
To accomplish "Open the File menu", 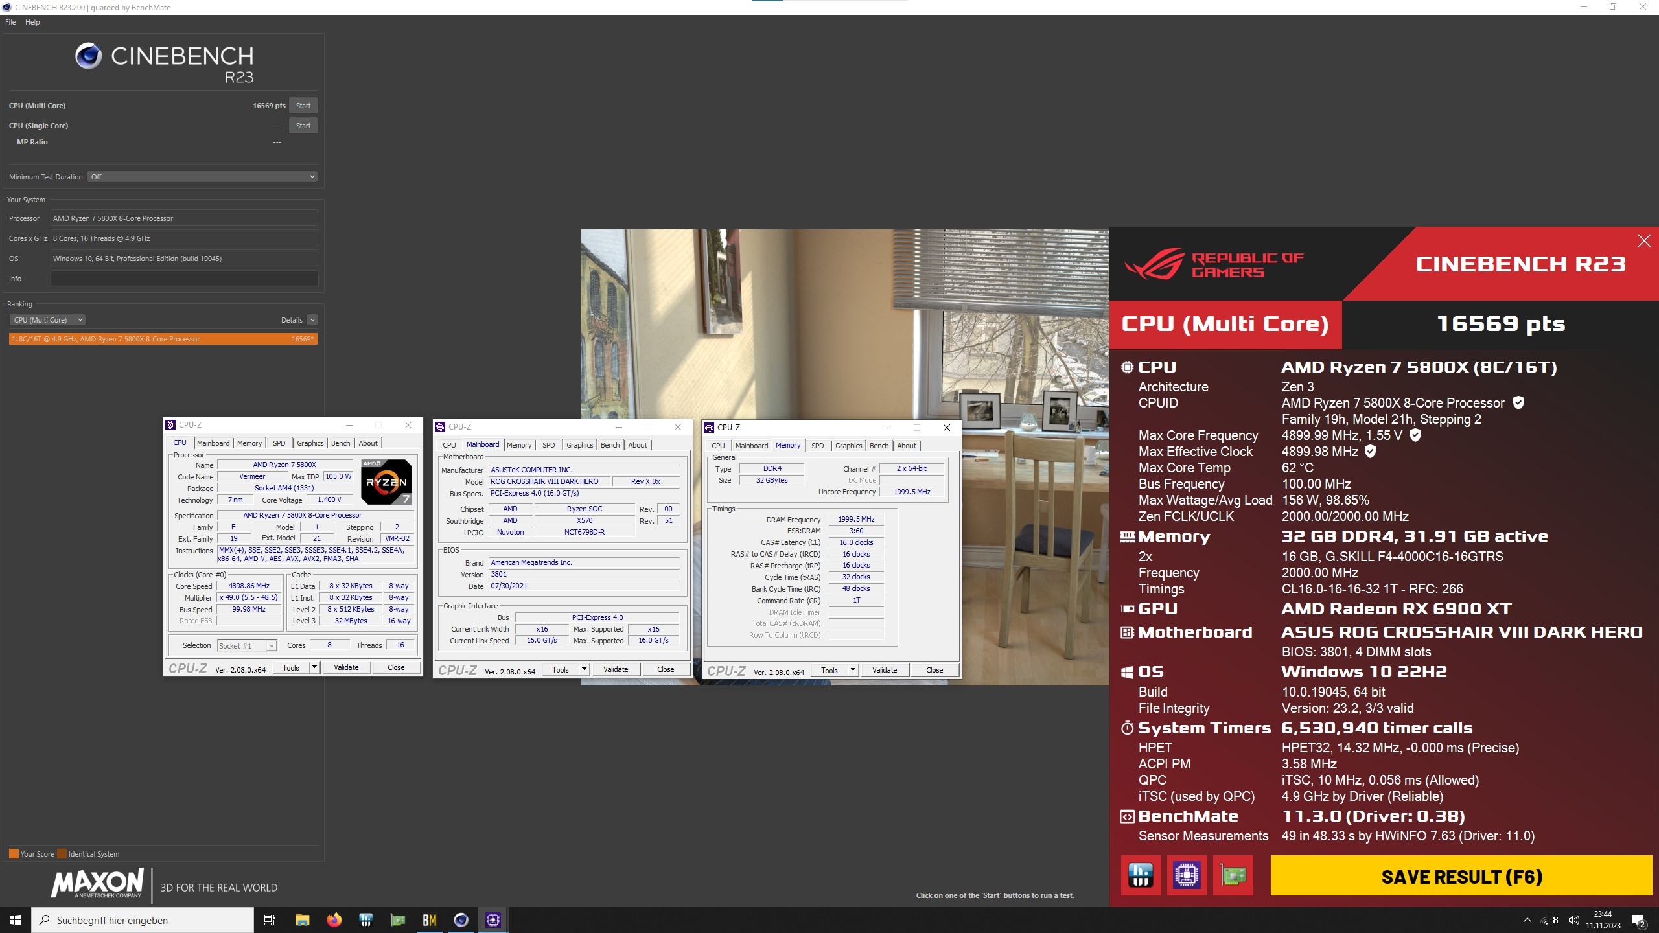I will 10,22.
